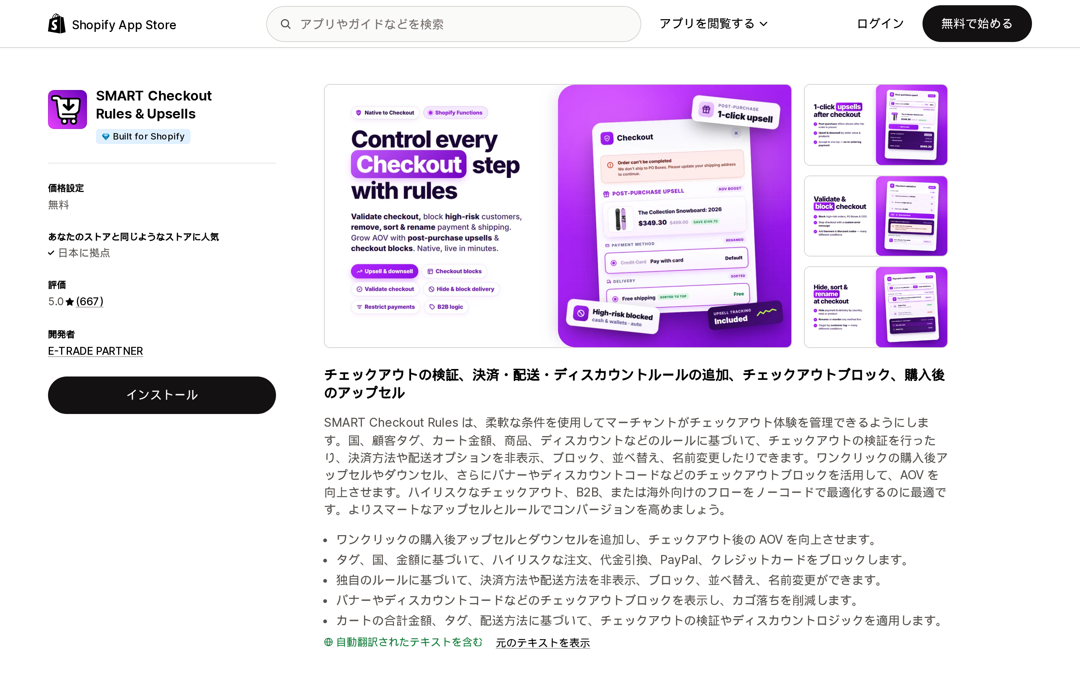Click the globe icon beside auto-translated text
1080x675 pixels.
point(328,642)
